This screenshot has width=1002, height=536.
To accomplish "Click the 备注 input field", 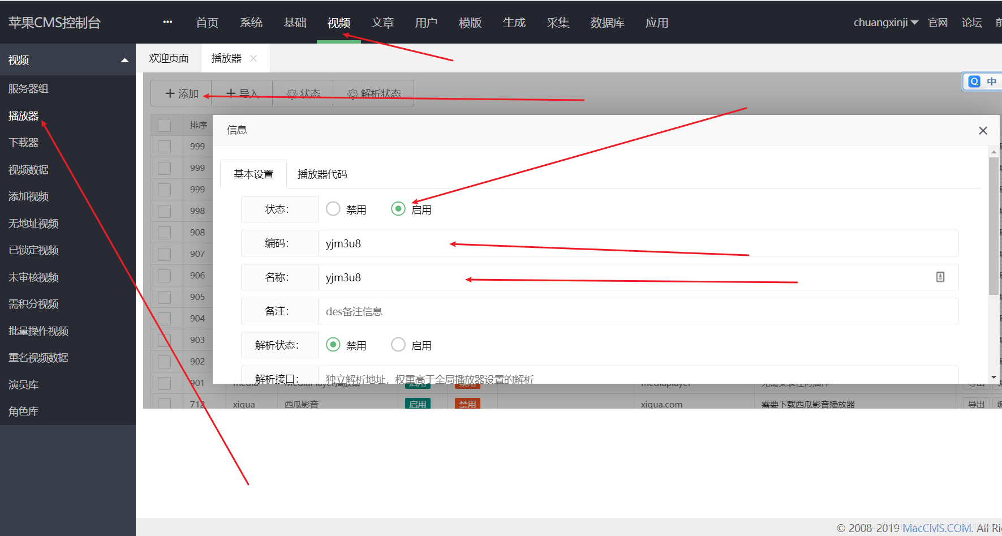I will tap(638, 311).
